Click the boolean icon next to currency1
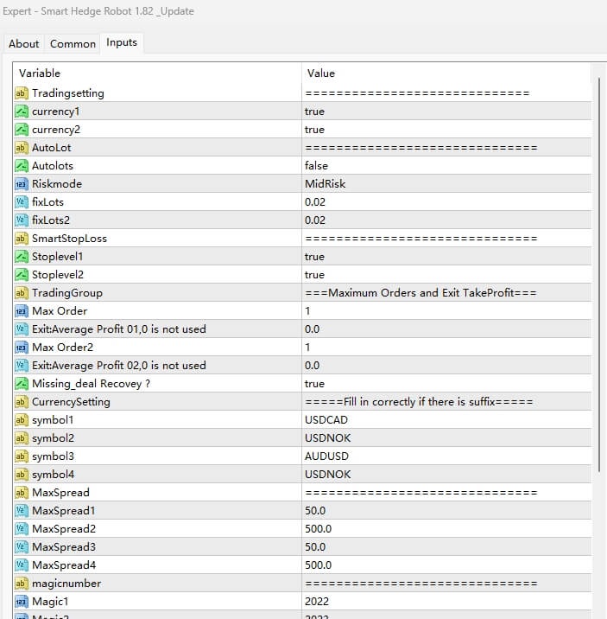607x619 pixels. 22,112
